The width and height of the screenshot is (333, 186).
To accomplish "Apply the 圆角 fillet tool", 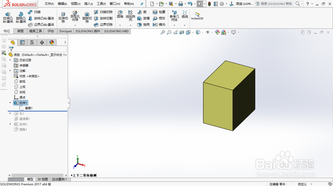I will [120, 14].
